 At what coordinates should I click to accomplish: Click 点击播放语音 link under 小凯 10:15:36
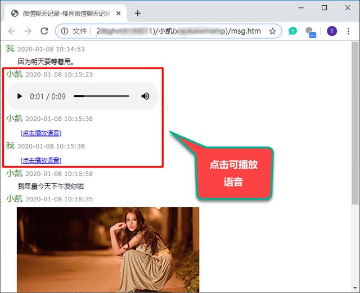click(x=41, y=133)
